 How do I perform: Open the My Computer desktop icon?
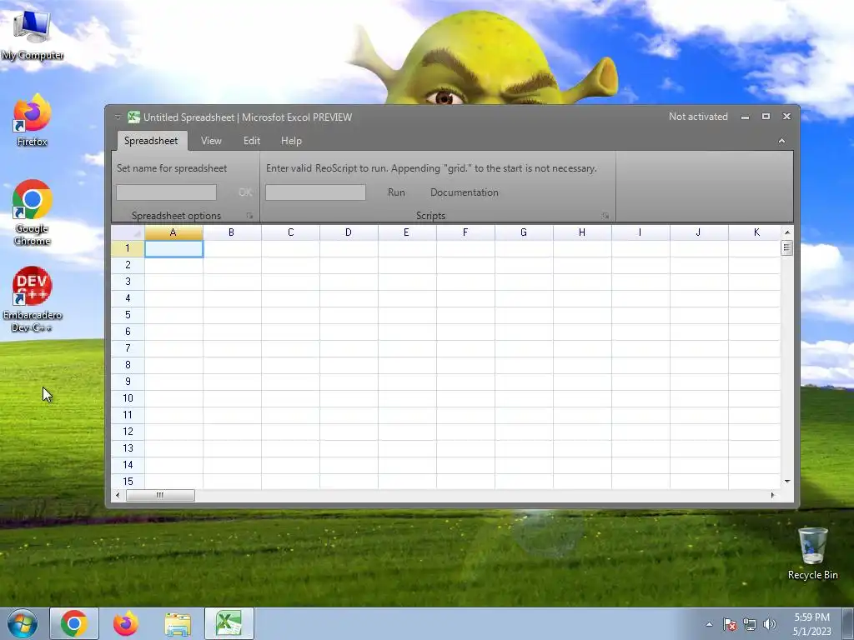[33, 33]
